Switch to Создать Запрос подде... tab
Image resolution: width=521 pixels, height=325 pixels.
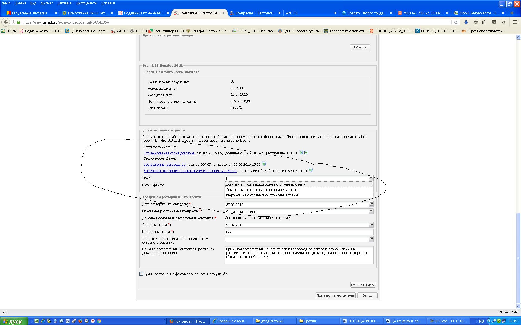pyautogui.click(x=367, y=13)
